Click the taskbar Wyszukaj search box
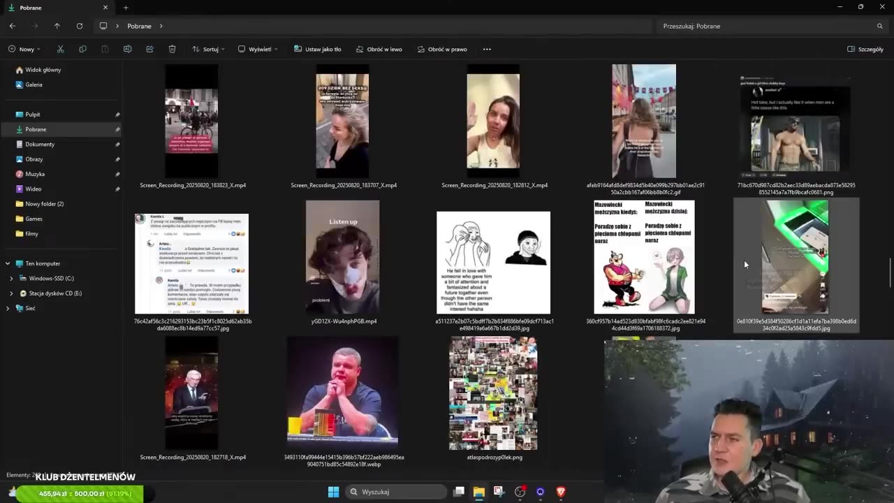This screenshot has width=894, height=503. pyautogui.click(x=396, y=492)
